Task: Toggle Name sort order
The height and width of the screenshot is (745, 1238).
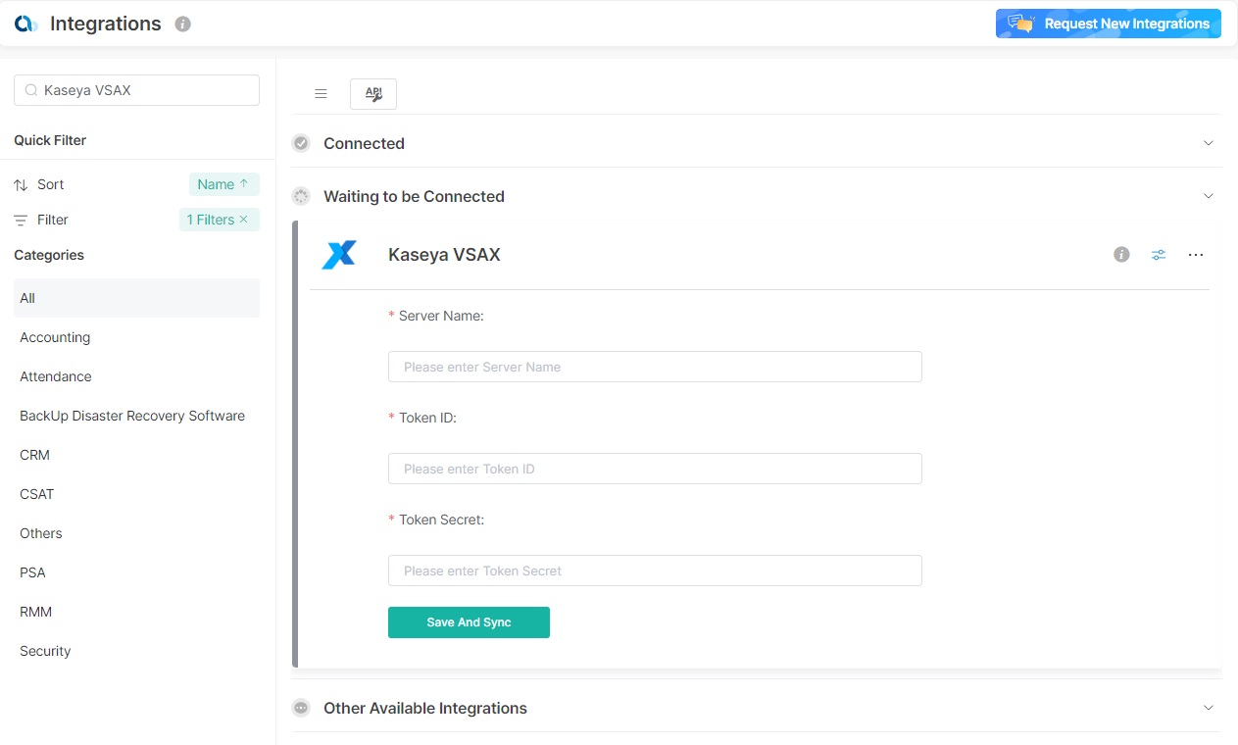Action: (223, 184)
